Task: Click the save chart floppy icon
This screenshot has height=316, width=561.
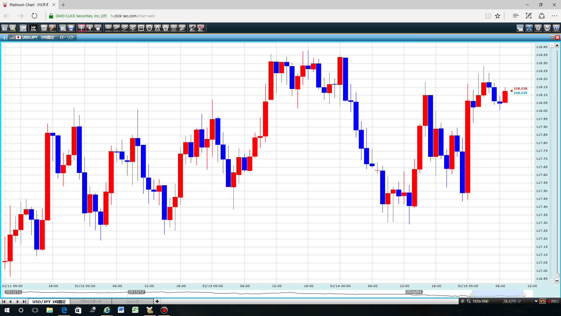Action: coord(71,28)
